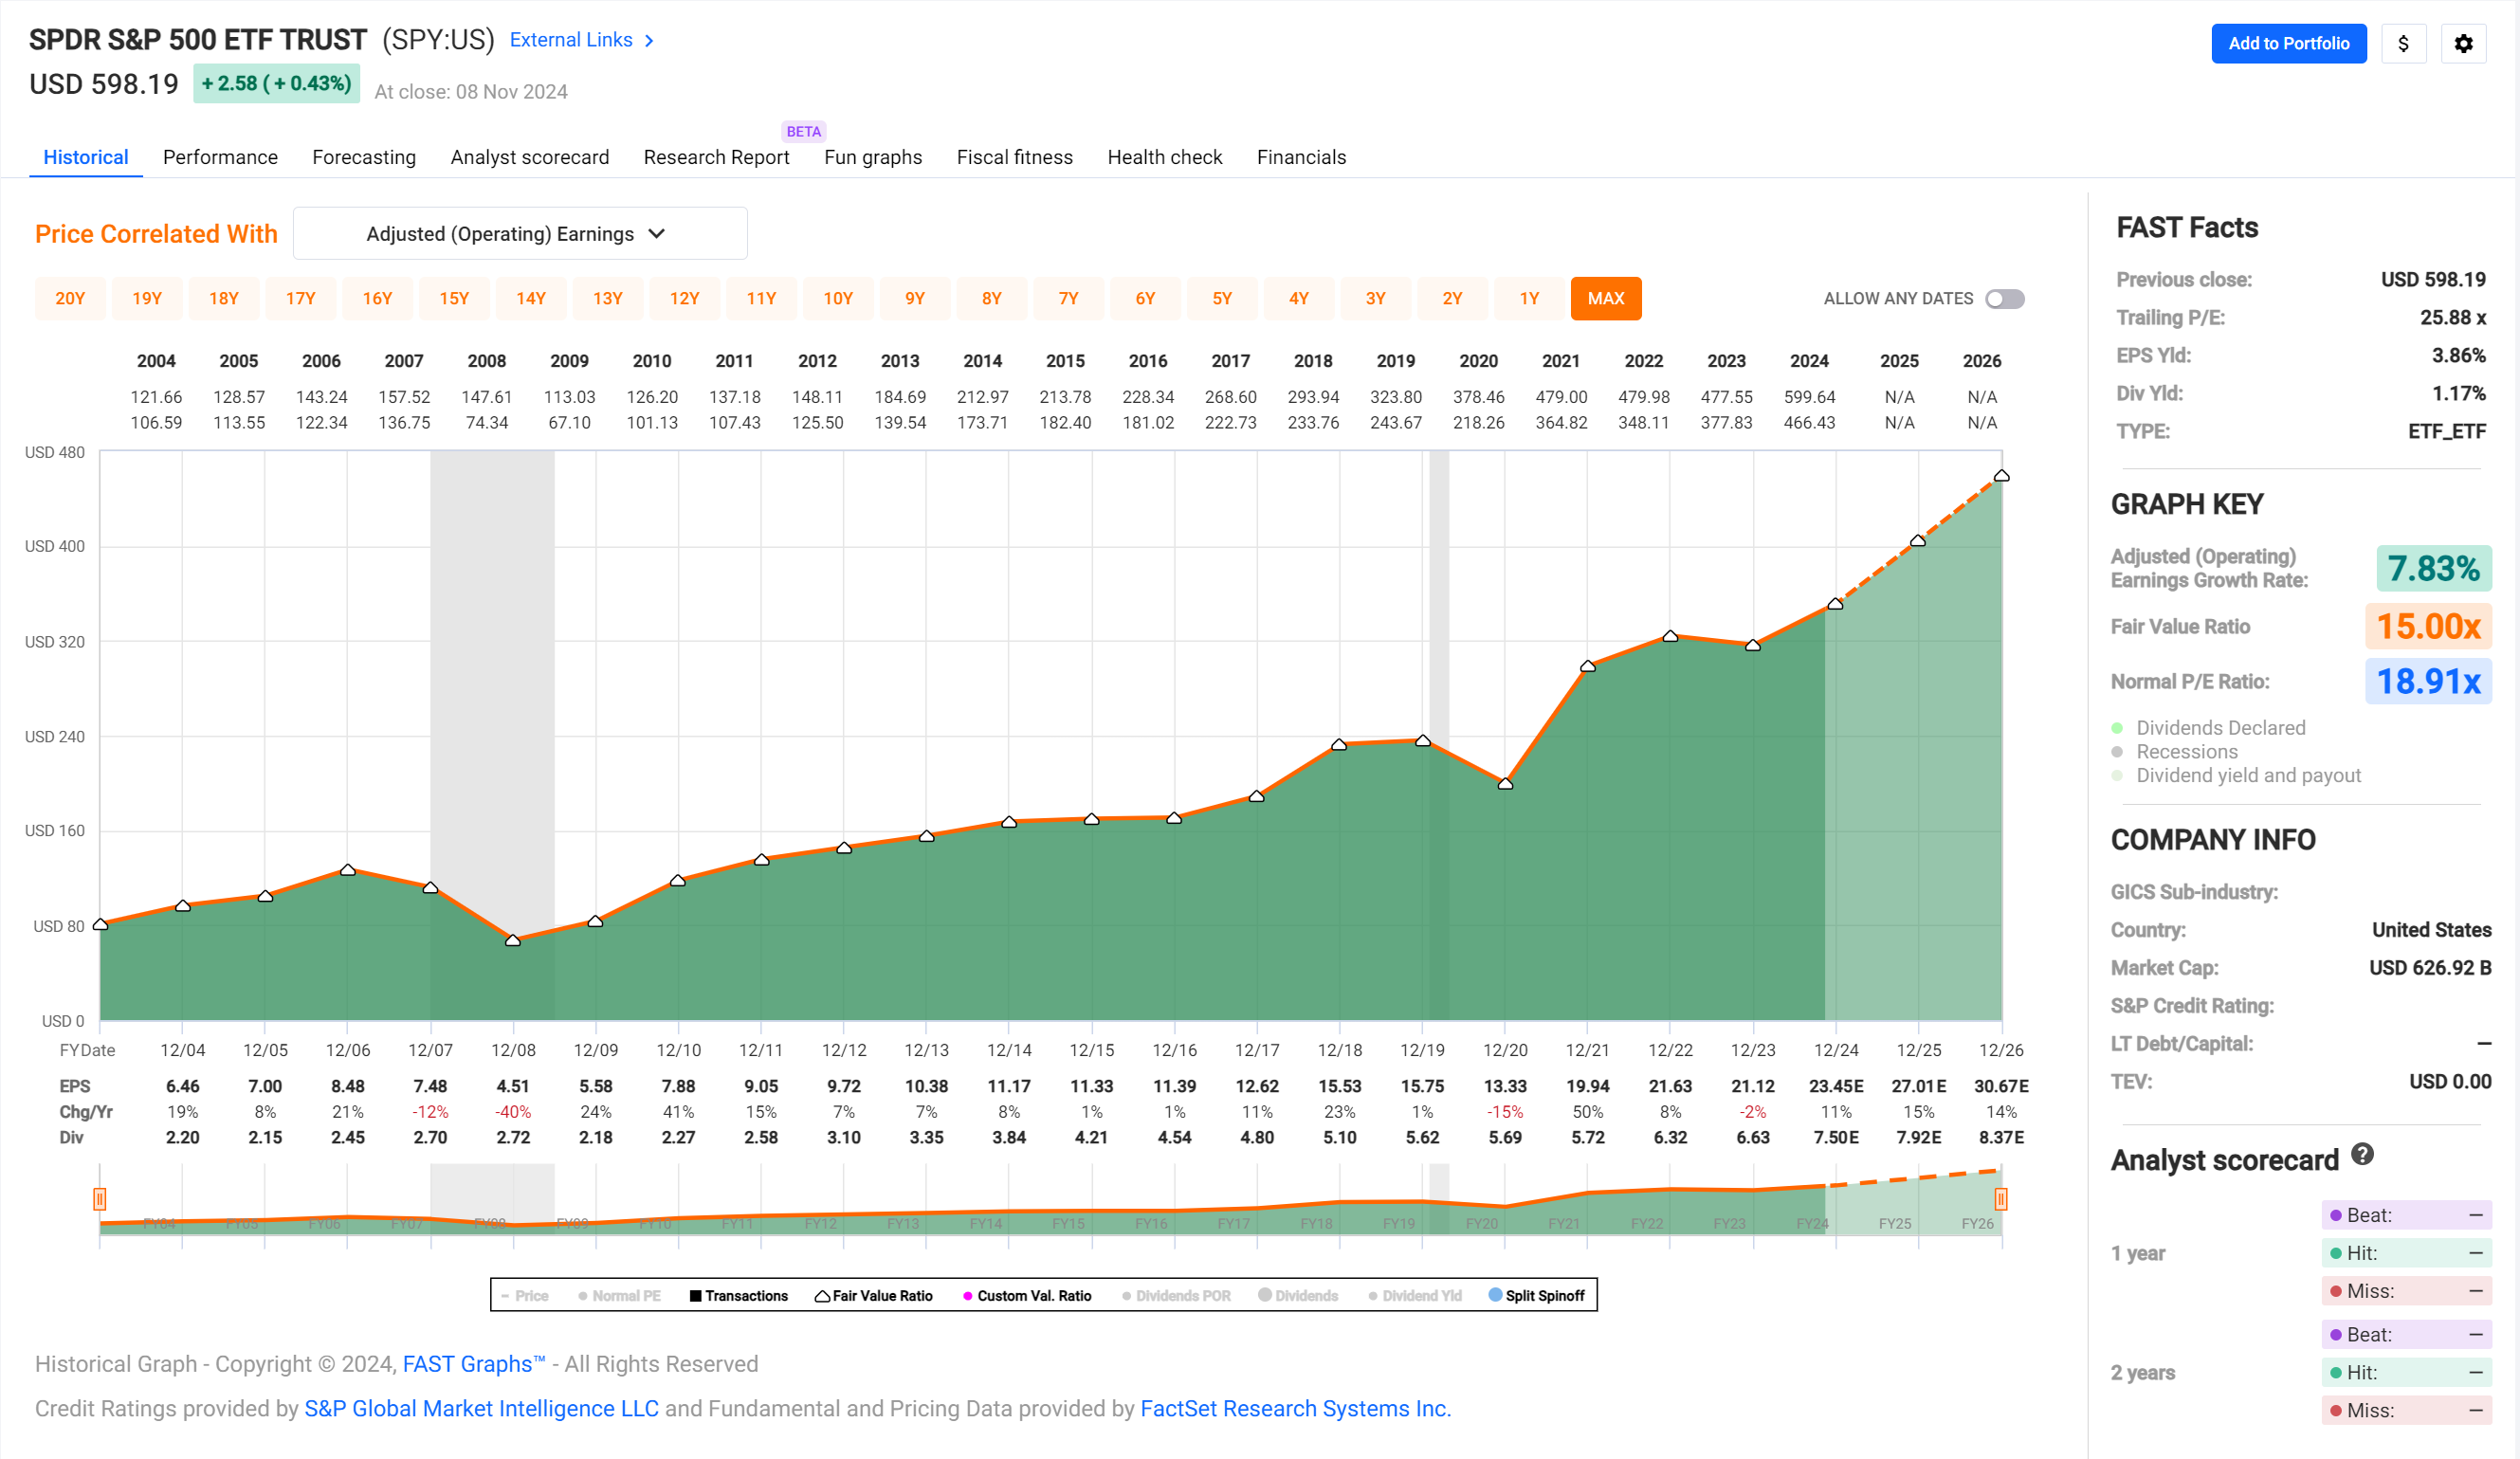Open the FAST Graphs copyright link

click(474, 1365)
